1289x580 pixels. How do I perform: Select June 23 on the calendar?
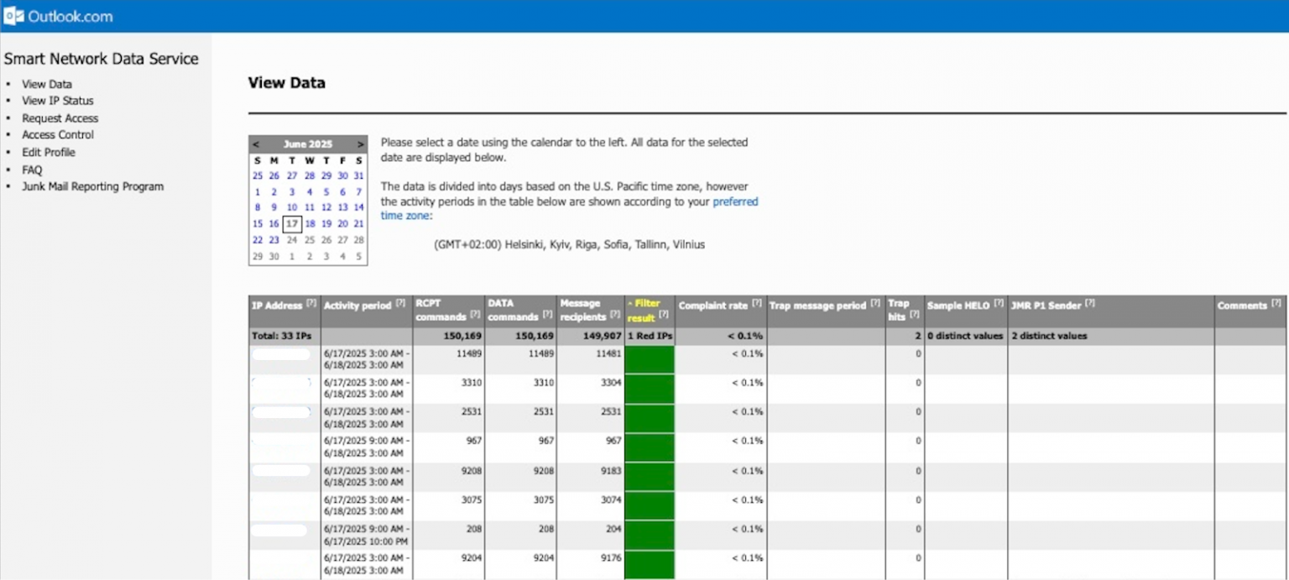point(274,240)
